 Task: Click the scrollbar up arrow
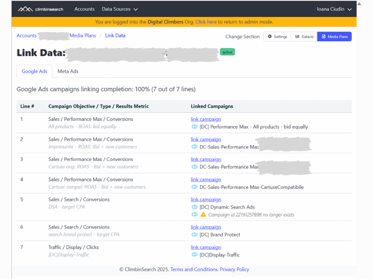point(359,4)
